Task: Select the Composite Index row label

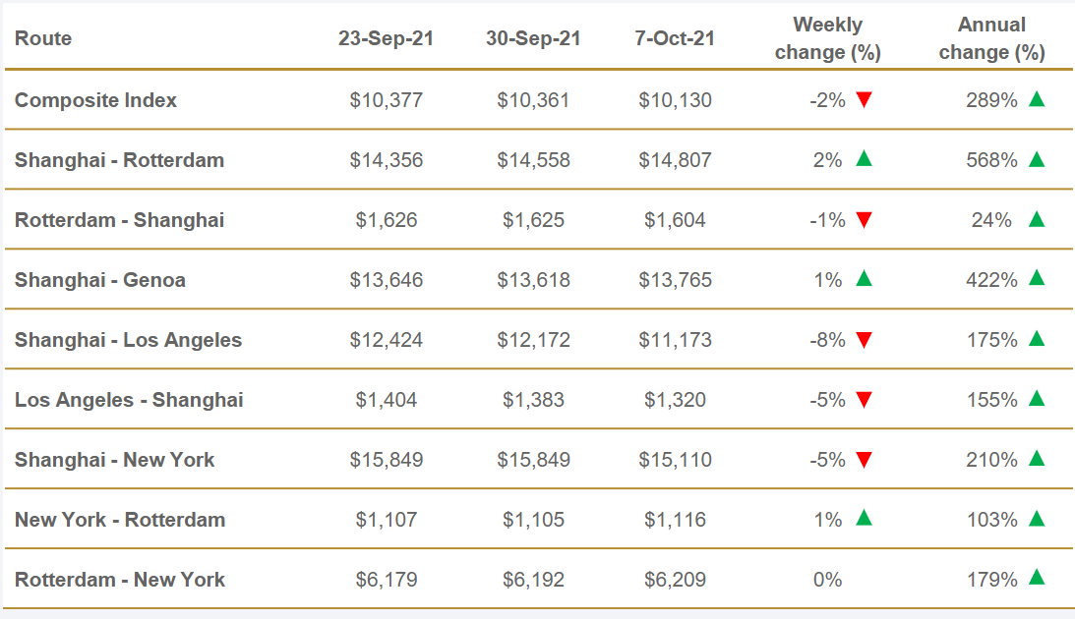Action: pos(95,100)
